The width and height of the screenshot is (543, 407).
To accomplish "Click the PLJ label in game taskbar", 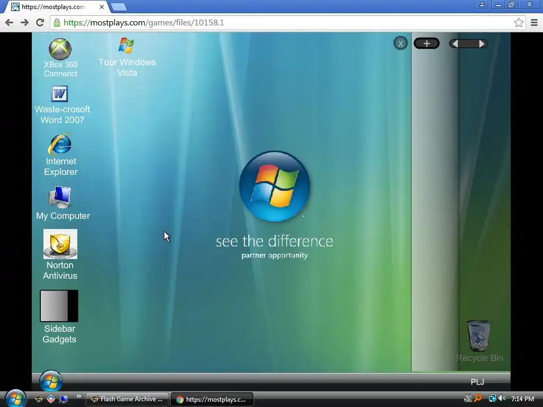I will click(477, 382).
